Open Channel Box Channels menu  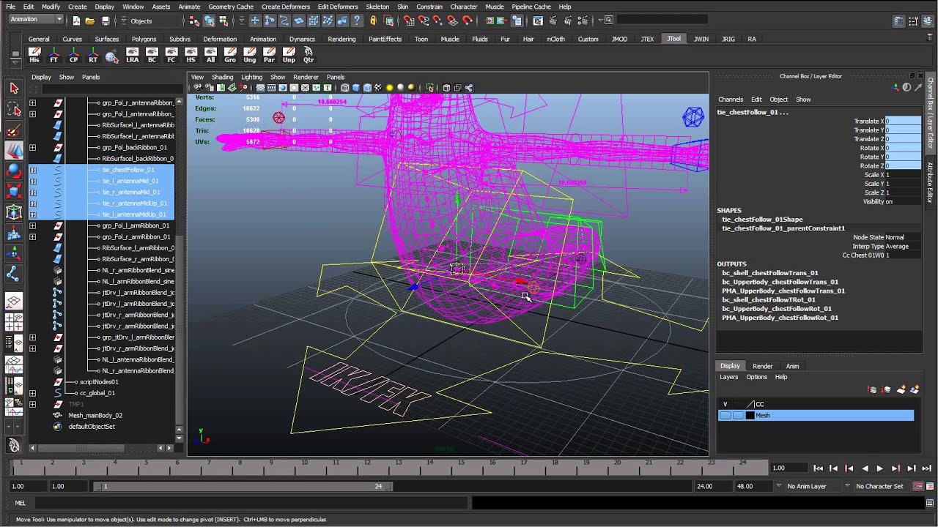[731, 100]
